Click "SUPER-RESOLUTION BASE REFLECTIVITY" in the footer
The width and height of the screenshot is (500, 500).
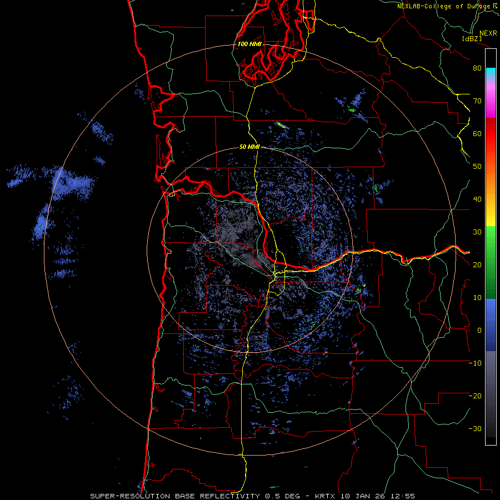tap(175, 496)
